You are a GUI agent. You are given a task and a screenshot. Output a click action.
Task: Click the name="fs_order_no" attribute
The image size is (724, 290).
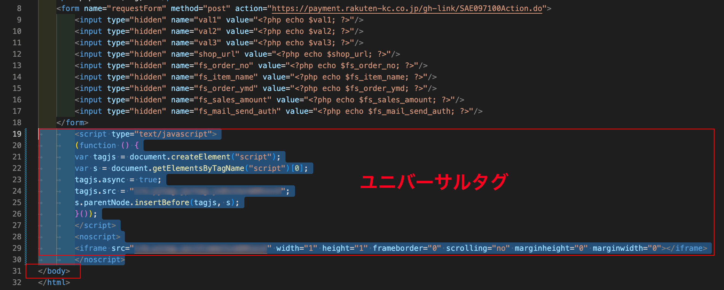212,65
